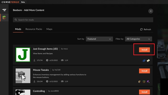
Task: Click the 126.2M download count text
Action: pyautogui.click(x=40, y=81)
